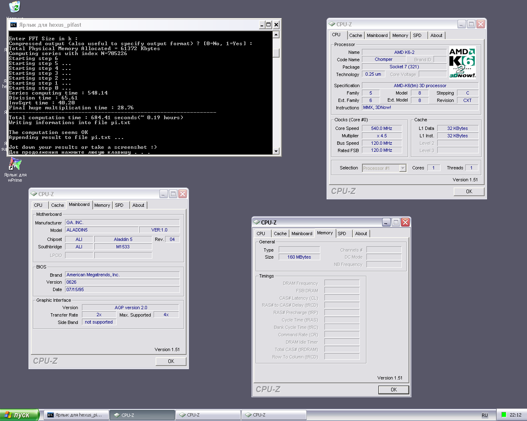Image resolution: width=527 pixels, height=421 pixels.
Task: Open Memory tab in the Mainboard window
Action: pyautogui.click(x=102, y=205)
